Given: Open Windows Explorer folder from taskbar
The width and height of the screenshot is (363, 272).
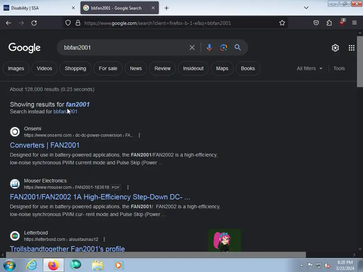Looking at the screenshot, I should (x=97, y=265).
